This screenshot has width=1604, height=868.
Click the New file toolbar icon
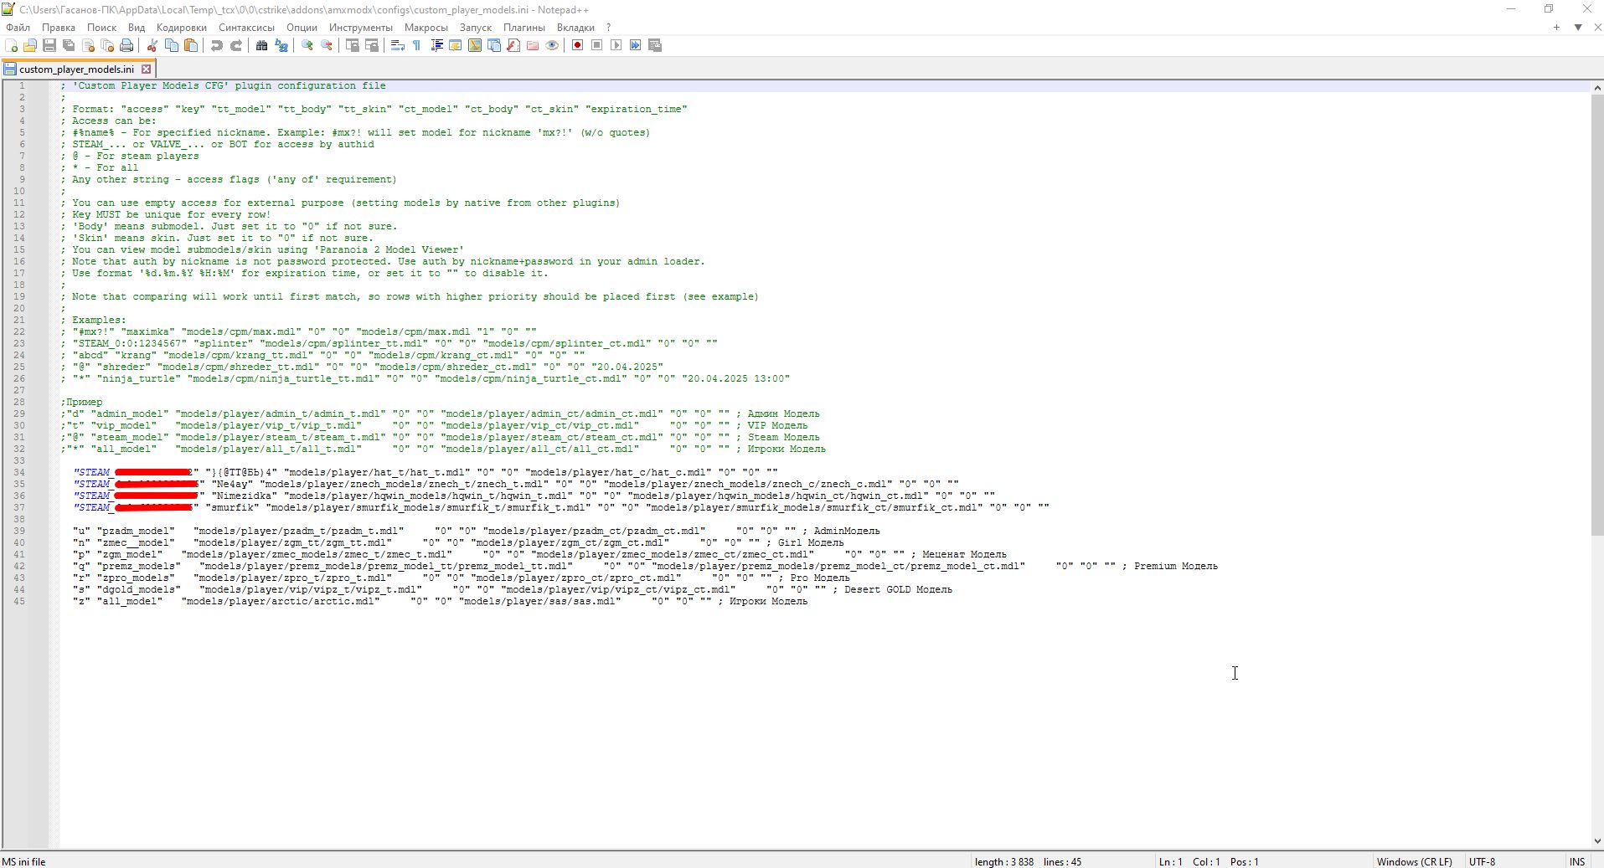click(11, 45)
